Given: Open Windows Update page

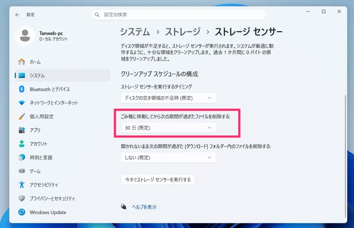Looking at the screenshot, I should tap(62, 212).
